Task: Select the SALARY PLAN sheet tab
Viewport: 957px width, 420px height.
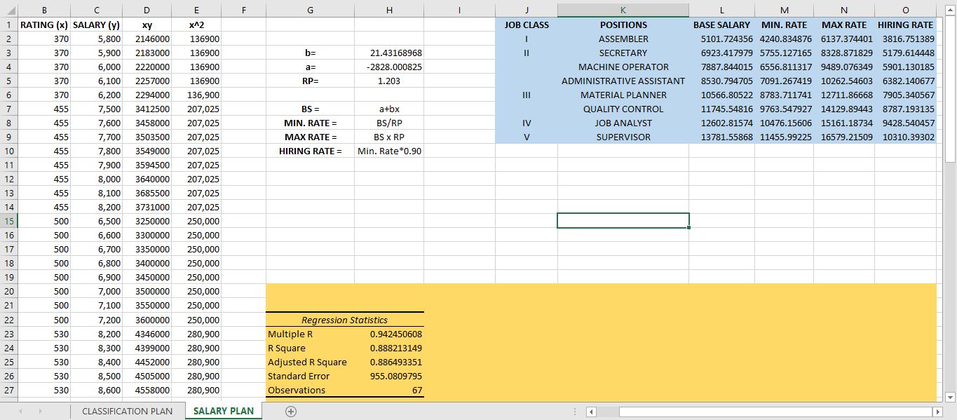Action: (x=223, y=411)
